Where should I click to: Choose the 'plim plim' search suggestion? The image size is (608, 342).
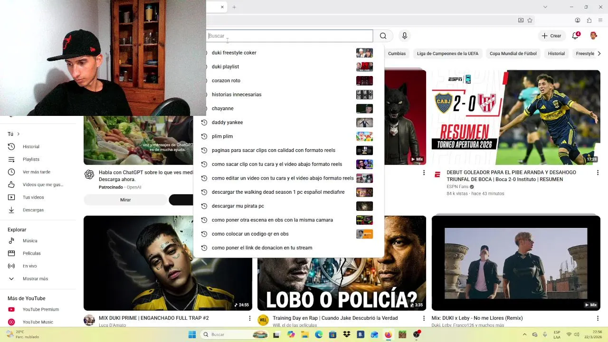(x=289, y=136)
